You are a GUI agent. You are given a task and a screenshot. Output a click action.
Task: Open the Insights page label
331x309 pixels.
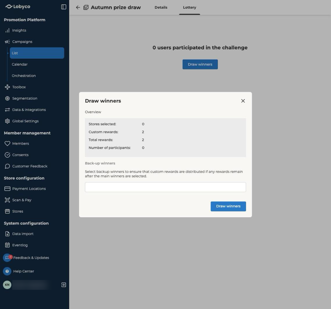click(x=19, y=30)
